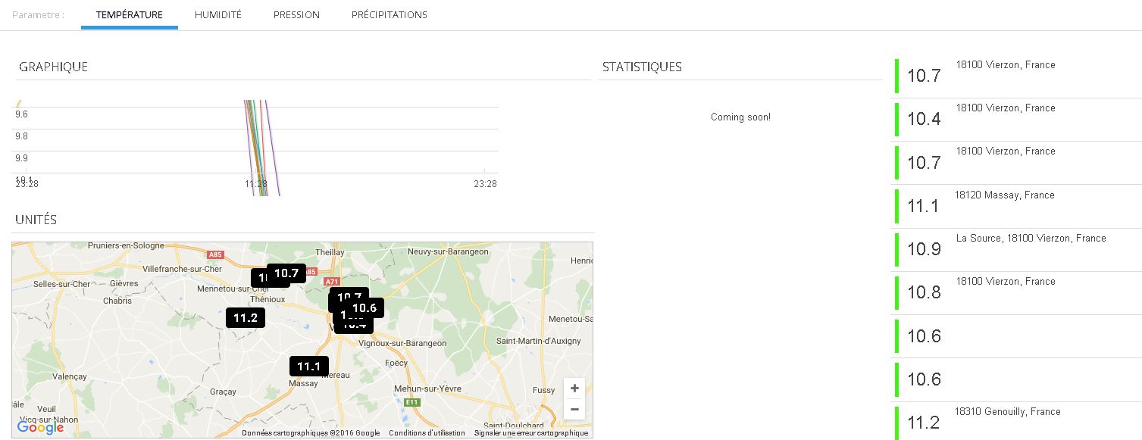Select the 10.9 La Source station entry

coord(1015,248)
